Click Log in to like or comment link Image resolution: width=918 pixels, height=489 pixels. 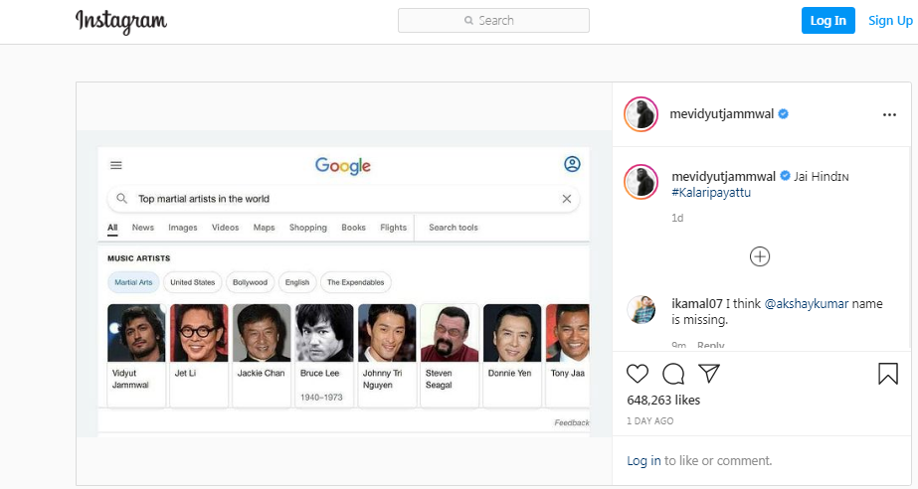(643, 461)
